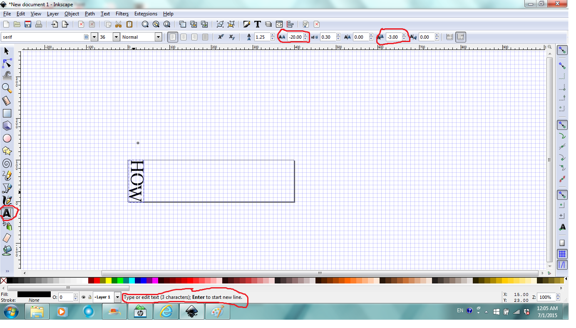
Task: Click the Save document toolbar icon
Action: pos(27,24)
